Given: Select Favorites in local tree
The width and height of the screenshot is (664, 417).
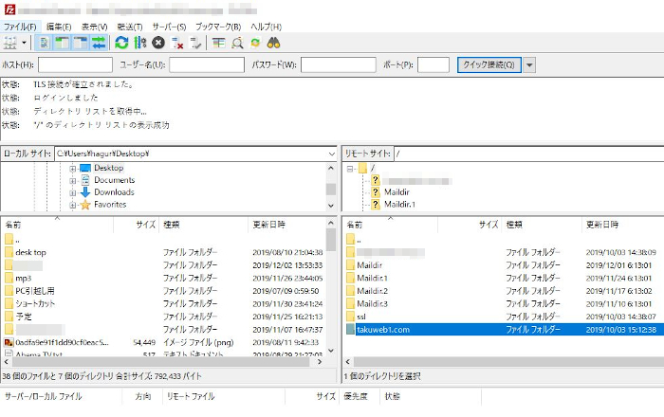Looking at the screenshot, I should [x=110, y=205].
